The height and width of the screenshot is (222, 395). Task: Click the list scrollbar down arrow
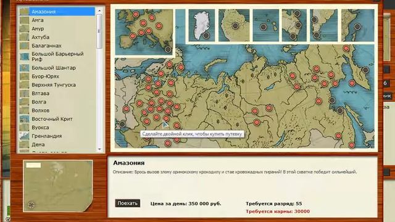click(x=99, y=149)
